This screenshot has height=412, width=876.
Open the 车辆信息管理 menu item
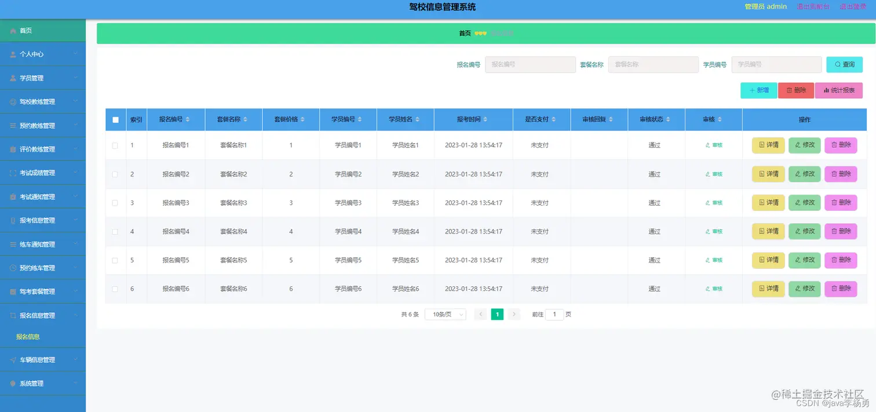pyautogui.click(x=43, y=360)
